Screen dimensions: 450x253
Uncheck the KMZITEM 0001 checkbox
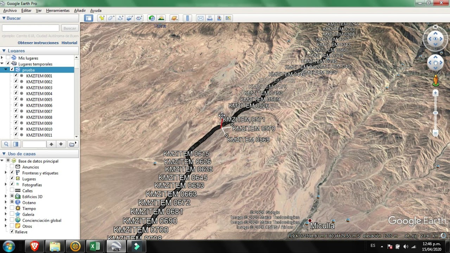coord(16,76)
